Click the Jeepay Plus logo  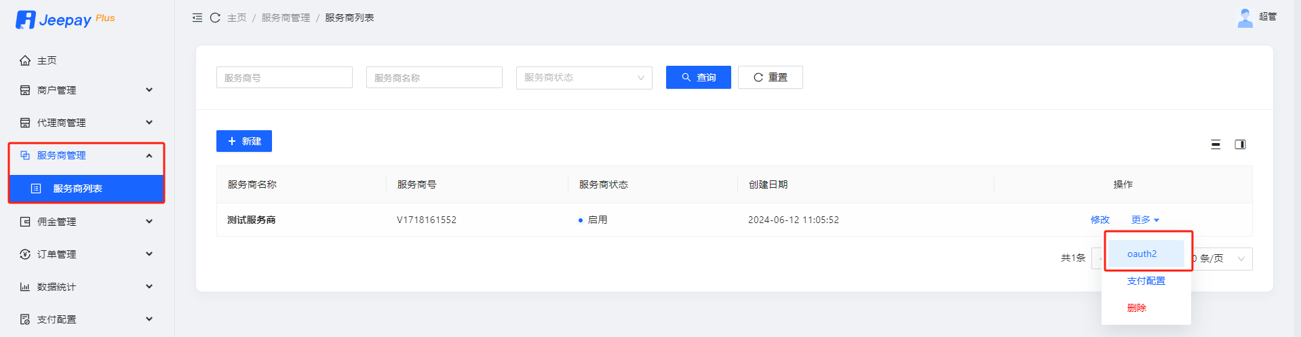pos(65,20)
